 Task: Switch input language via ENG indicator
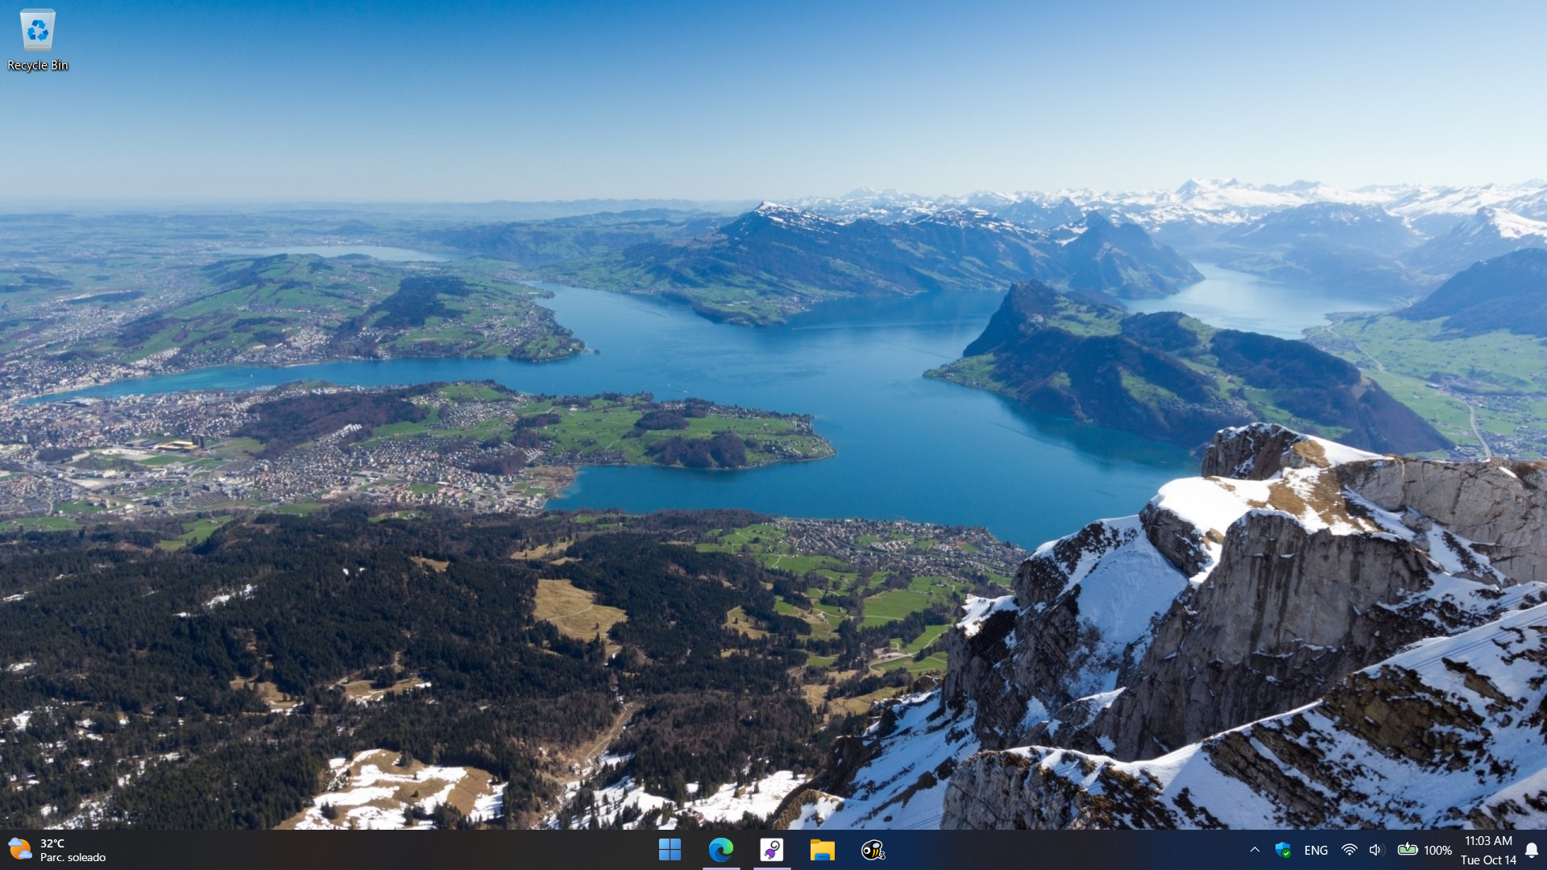pyautogui.click(x=1316, y=850)
